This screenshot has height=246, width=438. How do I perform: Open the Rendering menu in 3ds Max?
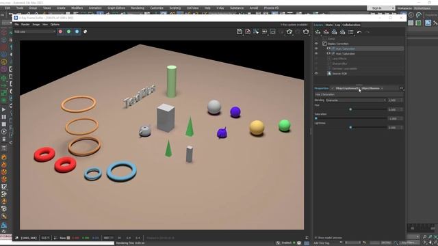pyautogui.click(x=138, y=8)
